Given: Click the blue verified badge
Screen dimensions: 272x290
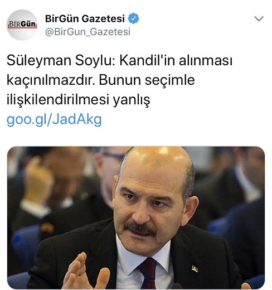Looking at the screenshot, I should coord(133,18).
